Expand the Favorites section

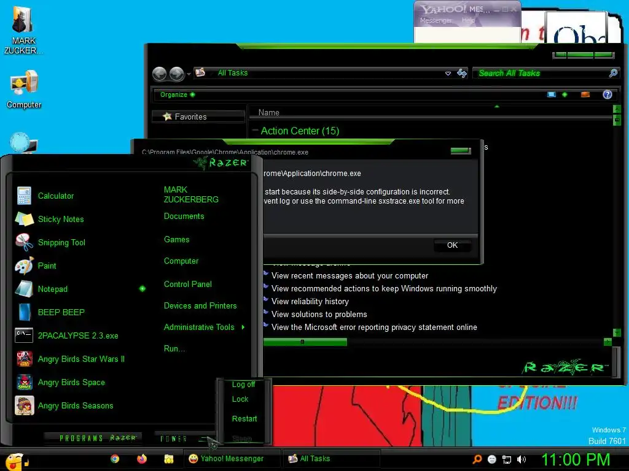click(x=198, y=117)
